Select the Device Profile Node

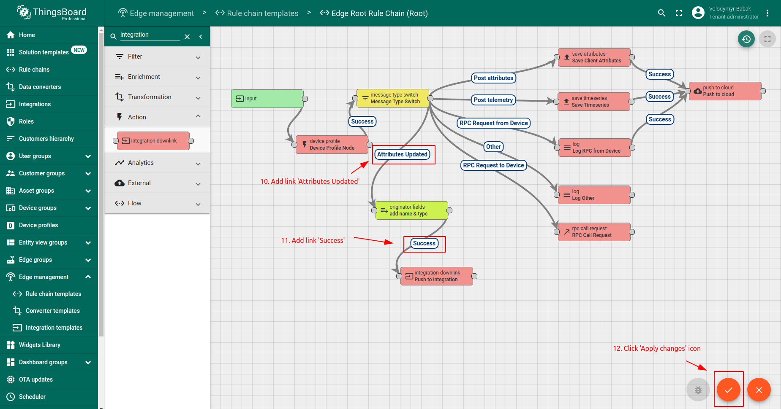coord(332,145)
